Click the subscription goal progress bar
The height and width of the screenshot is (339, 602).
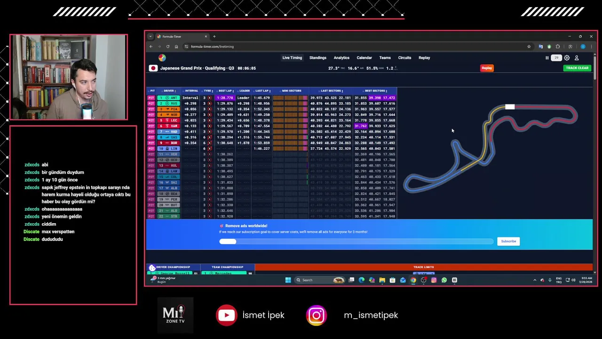pos(356,242)
